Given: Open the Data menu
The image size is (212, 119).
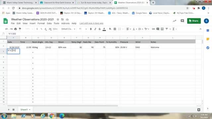Looking at the screenshot, I should coord(49,23).
